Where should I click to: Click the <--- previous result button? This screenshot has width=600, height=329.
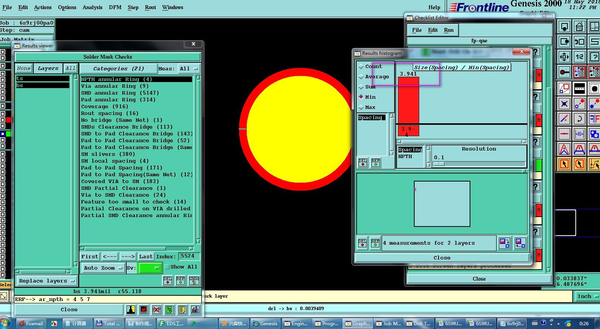click(x=110, y=256)
